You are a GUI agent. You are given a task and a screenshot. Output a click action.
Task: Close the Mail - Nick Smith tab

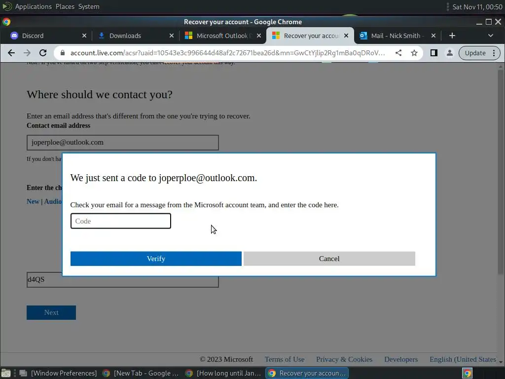click(x=433, y=36)
